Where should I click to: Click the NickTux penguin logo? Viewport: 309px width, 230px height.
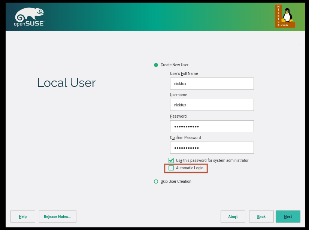point(285,16)
